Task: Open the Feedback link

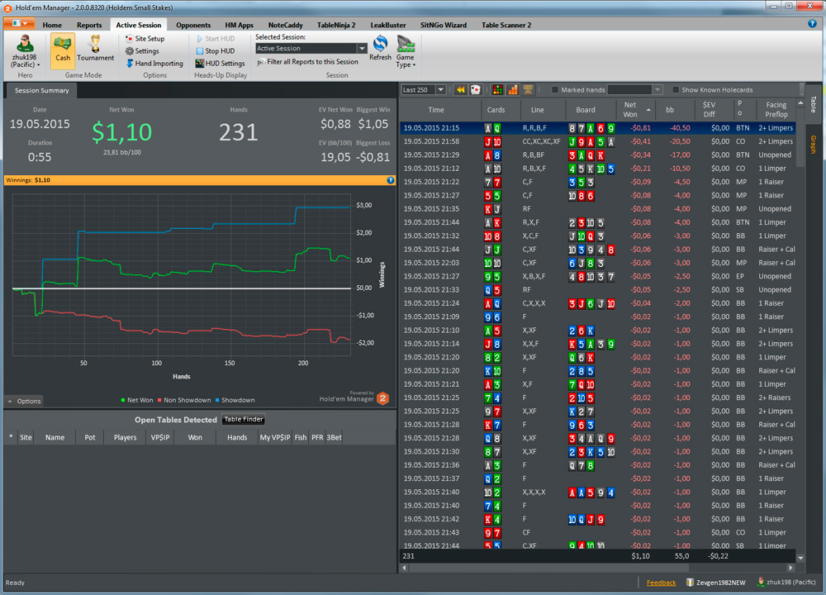Action: point(661,583)
